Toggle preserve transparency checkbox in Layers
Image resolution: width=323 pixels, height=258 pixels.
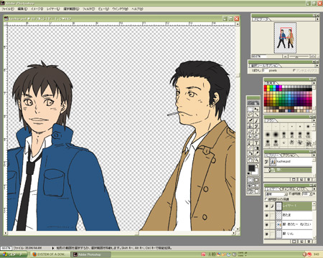(266, 199)
